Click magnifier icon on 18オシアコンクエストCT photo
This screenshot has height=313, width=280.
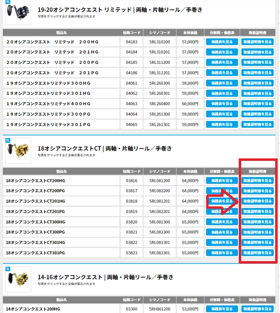click(8, 141)
